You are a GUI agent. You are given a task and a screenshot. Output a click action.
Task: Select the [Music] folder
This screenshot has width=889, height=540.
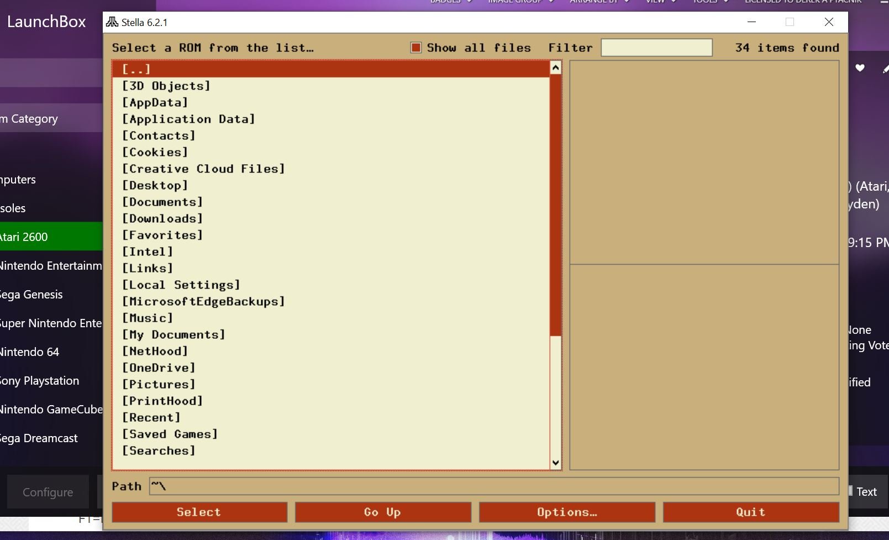point(331,318)
